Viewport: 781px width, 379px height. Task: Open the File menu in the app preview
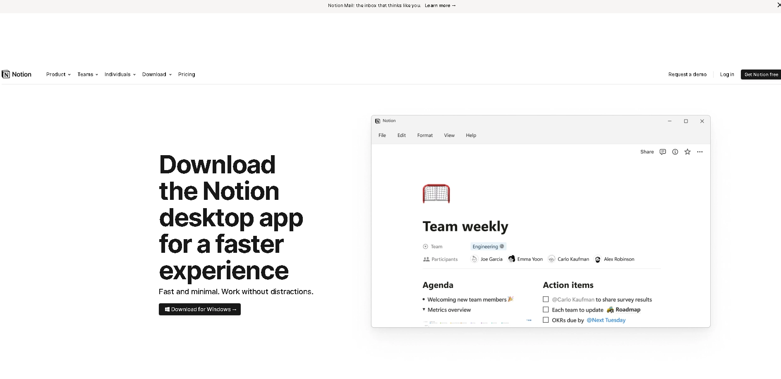(382, 135)
